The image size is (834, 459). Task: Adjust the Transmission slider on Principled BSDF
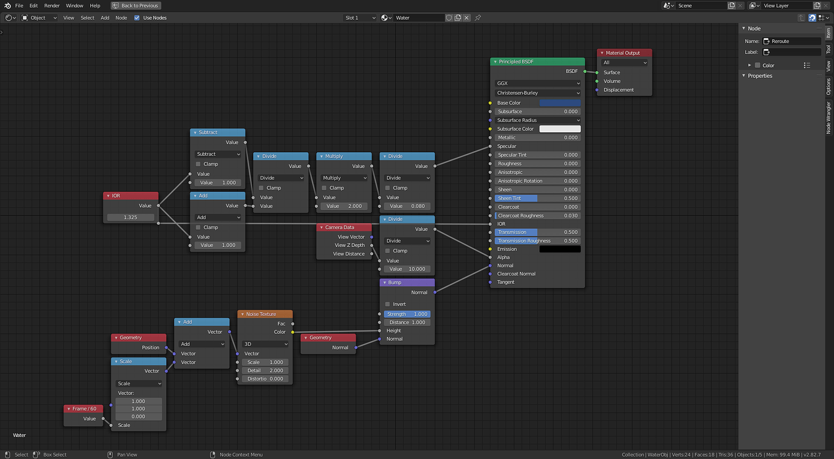click(538, 232)
